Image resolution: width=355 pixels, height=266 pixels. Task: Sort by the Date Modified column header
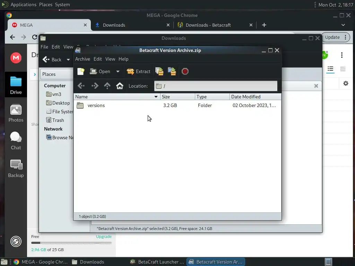coord(256,97)
